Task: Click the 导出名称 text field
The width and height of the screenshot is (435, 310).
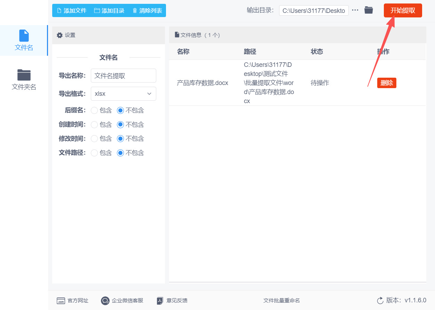Action: click(x=123, y=76)
